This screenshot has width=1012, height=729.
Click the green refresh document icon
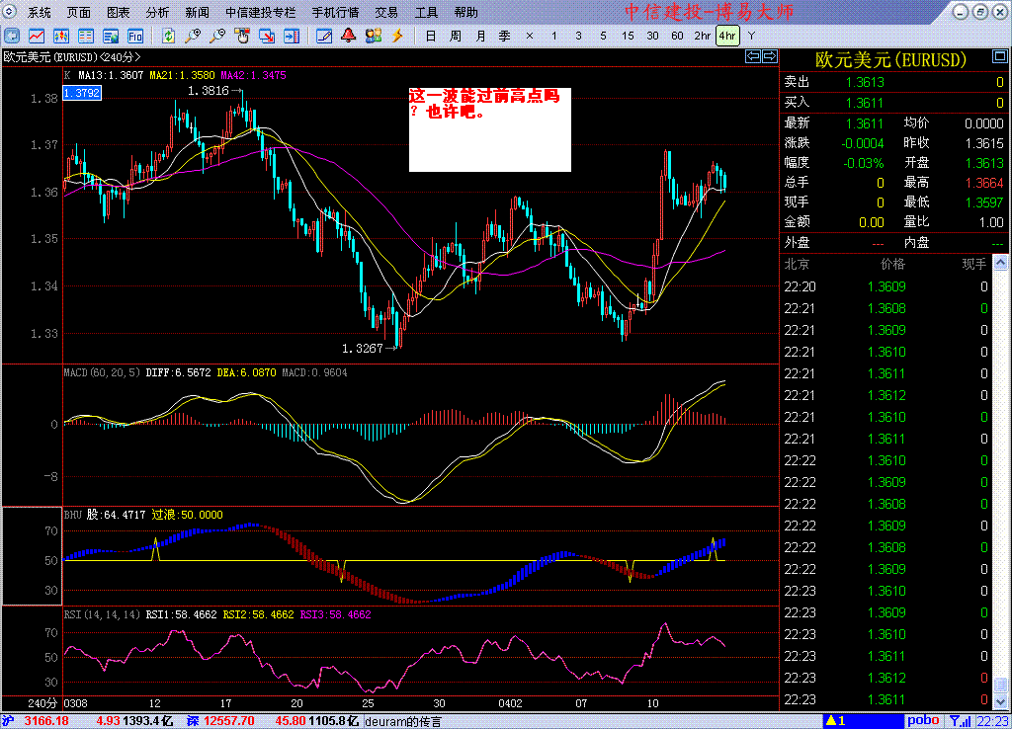[x=168, y=37]
